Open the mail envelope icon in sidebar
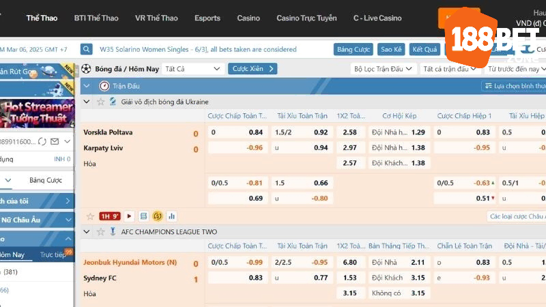Image resolution: width=546 pixels, height=307 pixels. [x=55, y=141]
